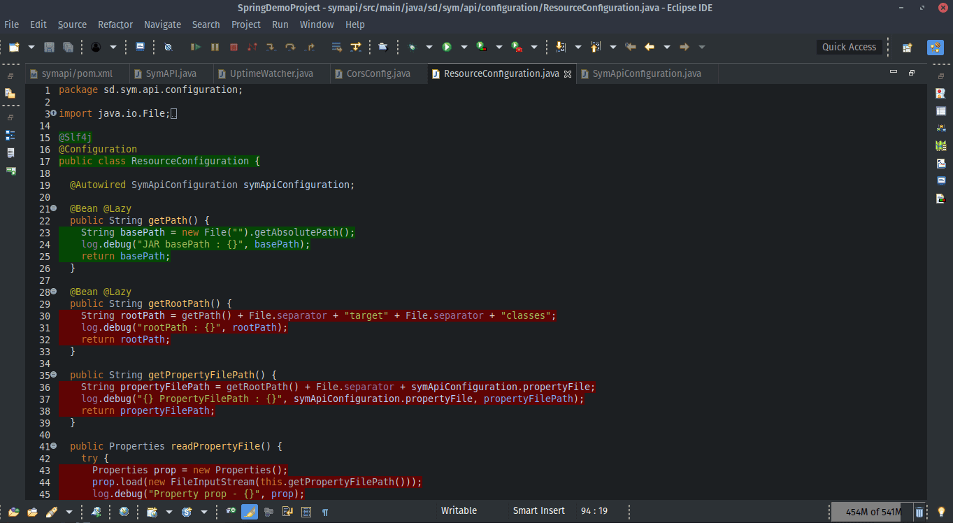Image resolution: width=953 pixels, height=523 pixels.
Task: Click the Skip All Breakpoints icon
Action: click(168, 47)
